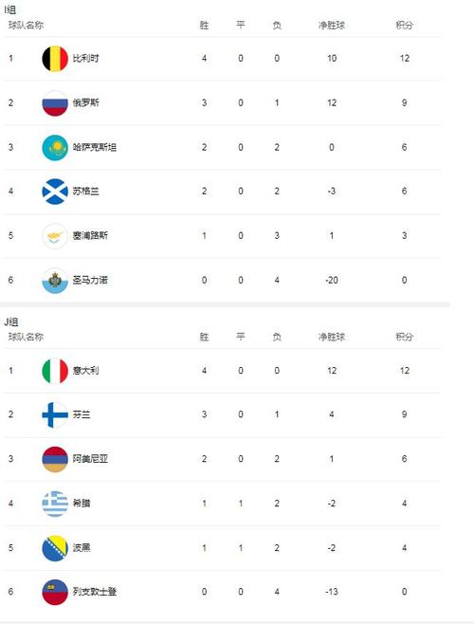Viewport: 474px width, 624px height.
Task: Open the 比利时 team name link
Action: 85,59
